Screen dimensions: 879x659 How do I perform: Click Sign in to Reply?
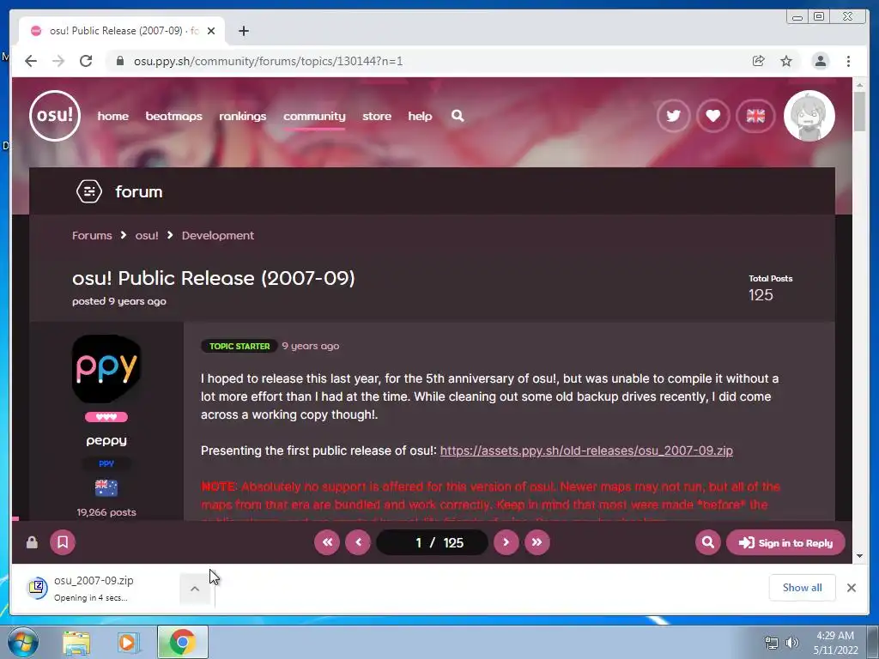click(785, 542)
